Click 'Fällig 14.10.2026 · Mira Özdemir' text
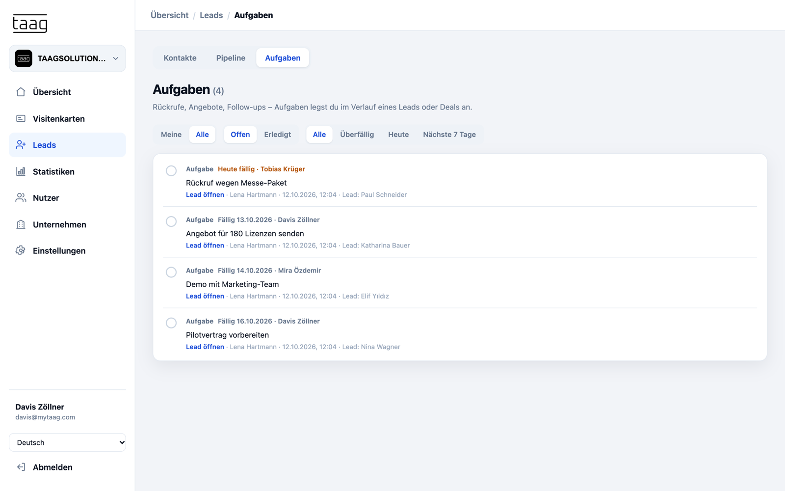785x491 pixels. pos(269,271)
